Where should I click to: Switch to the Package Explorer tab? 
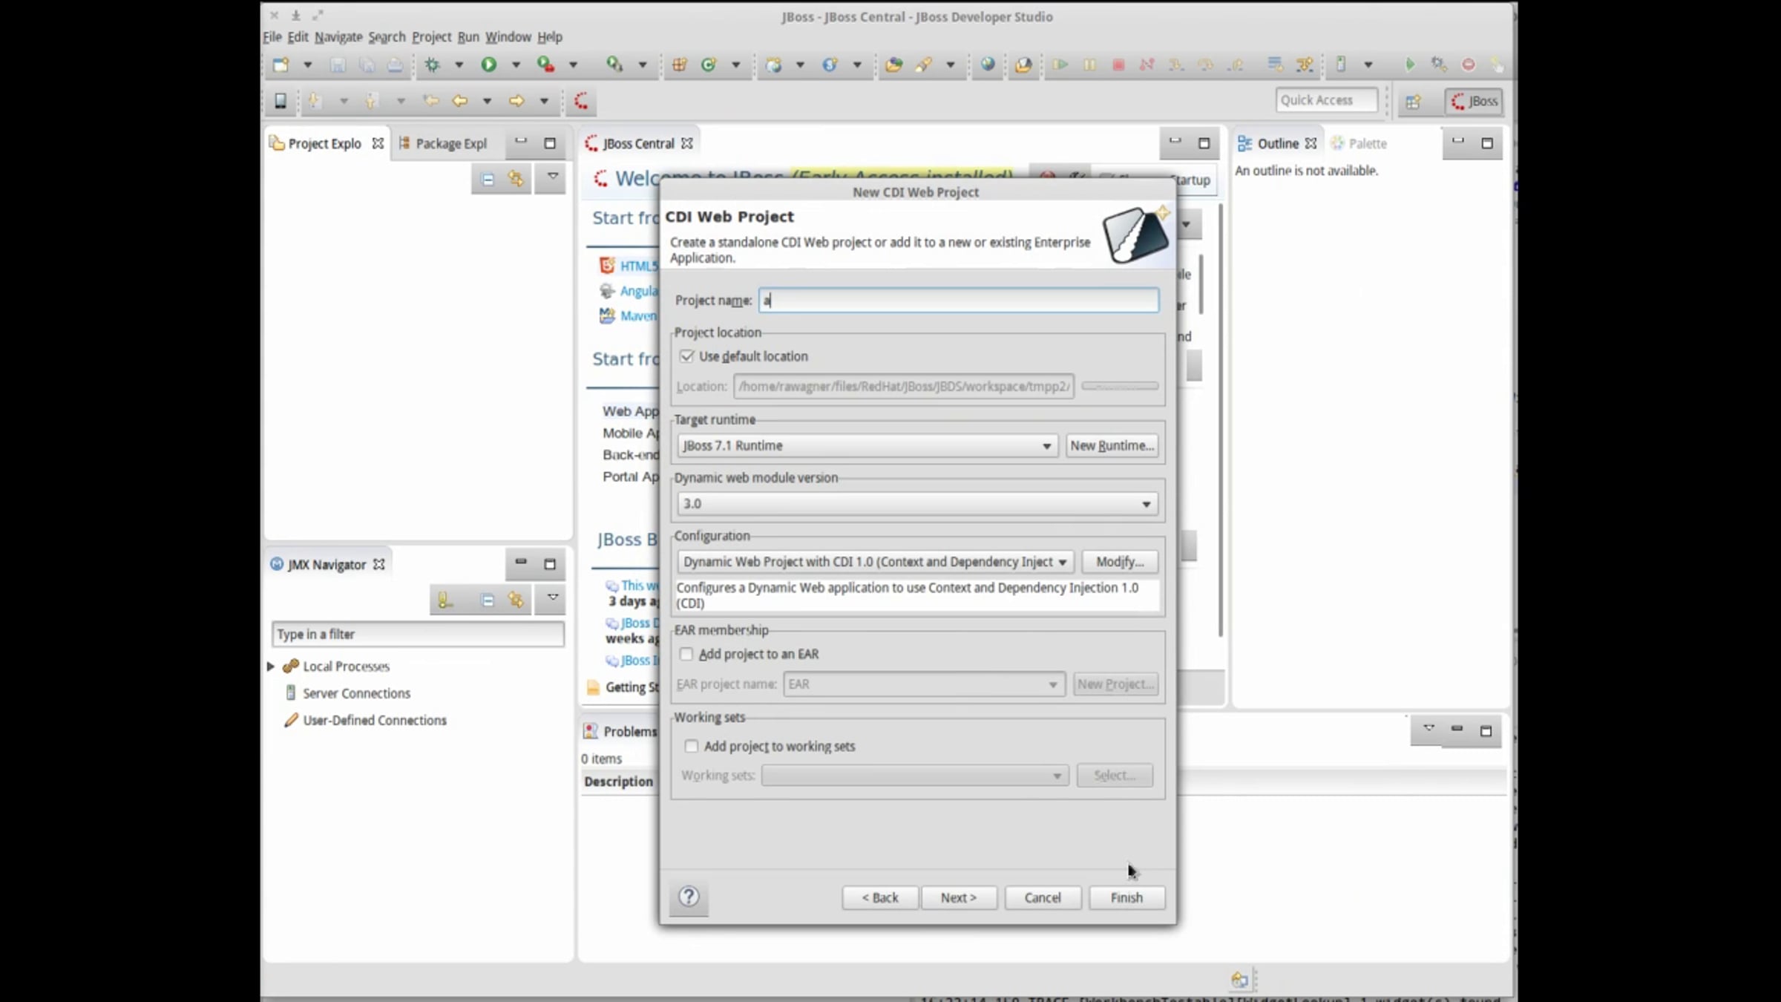444,143
